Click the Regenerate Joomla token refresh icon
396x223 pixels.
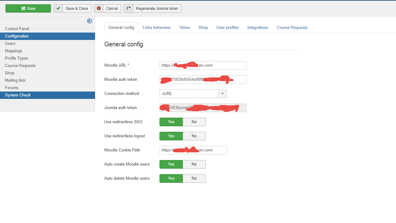[129, 9]
